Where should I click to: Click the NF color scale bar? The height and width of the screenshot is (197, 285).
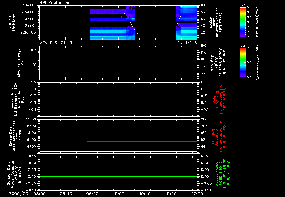click(243, 22)
